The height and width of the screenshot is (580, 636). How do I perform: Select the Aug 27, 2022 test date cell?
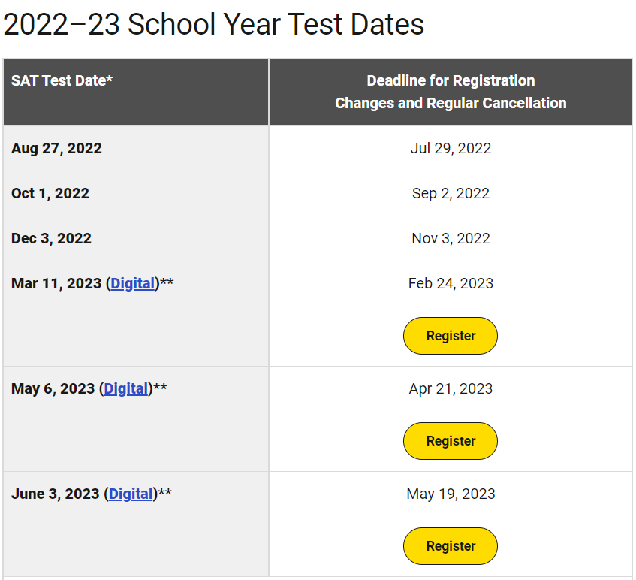56,148
